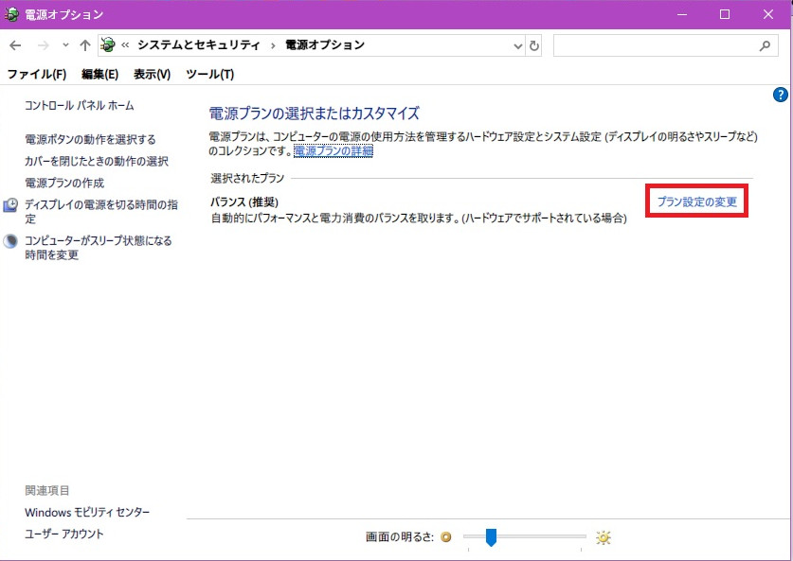The width and height of the screenshot is (793, 561).
Task: Open the ファイル menu
Action: tap(36, 74)
